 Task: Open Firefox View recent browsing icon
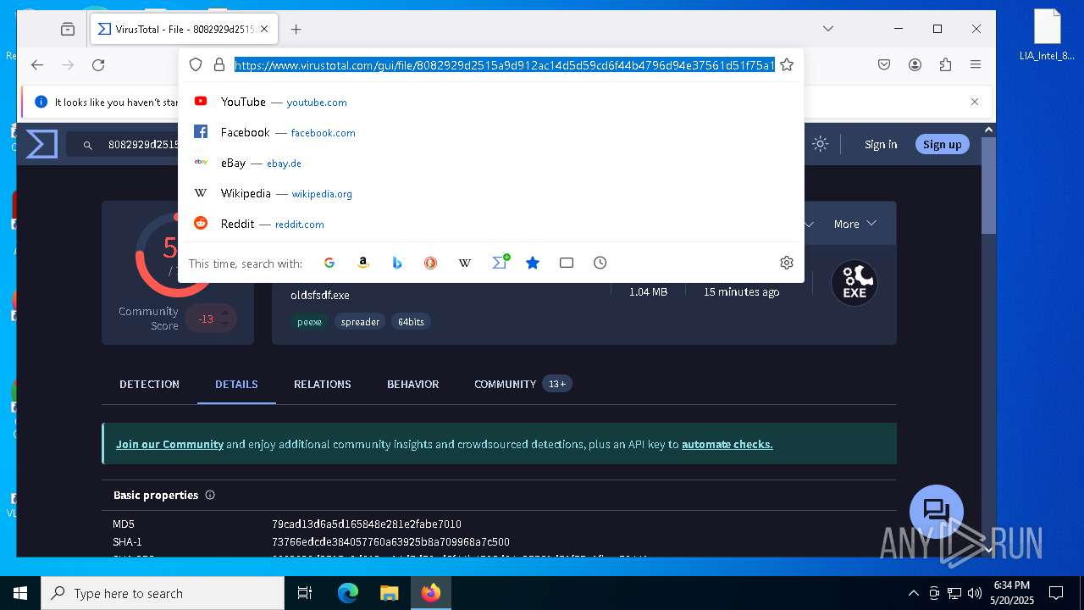click(68, 29)
